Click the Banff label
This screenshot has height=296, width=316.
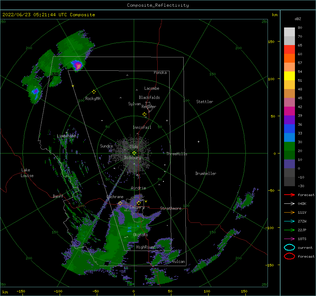pyautogui.click(x=58, y=196)
